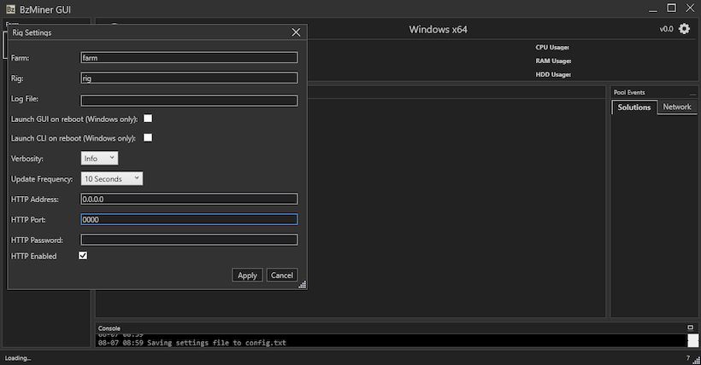Click the Apply button

coord(247,275)
